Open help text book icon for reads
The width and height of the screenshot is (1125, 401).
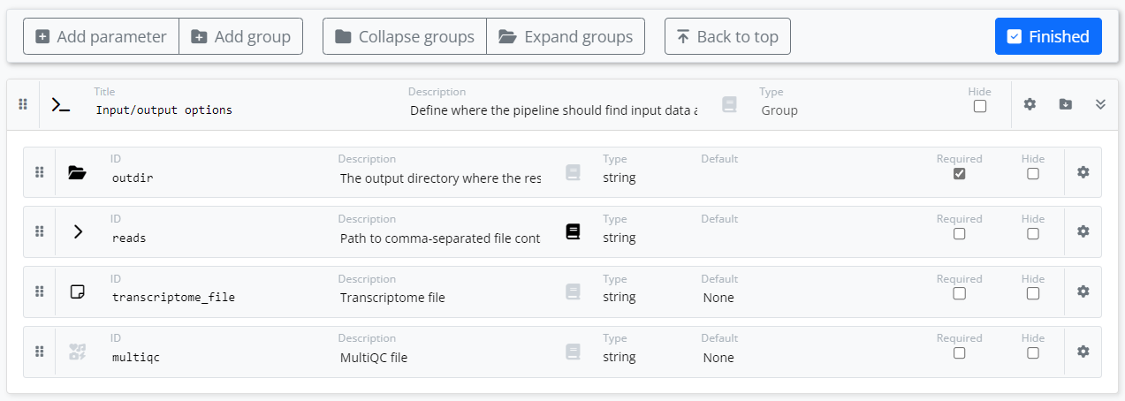[573, 231]
